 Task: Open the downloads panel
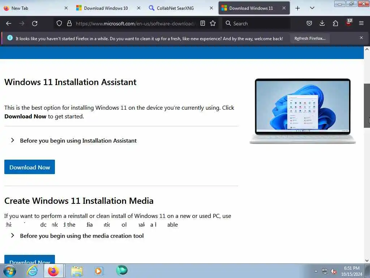(322, 23)
